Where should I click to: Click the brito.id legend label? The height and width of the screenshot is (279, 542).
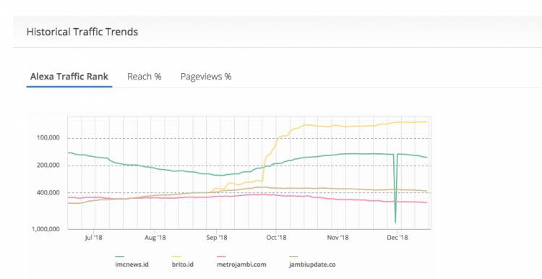coord(183,265)
